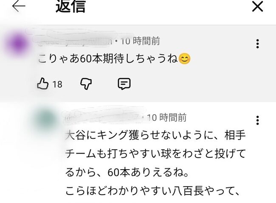Click the reply line こらほどわかりやすい八百長やって
This screenshot has width=276, height=203.
[152, 191]
